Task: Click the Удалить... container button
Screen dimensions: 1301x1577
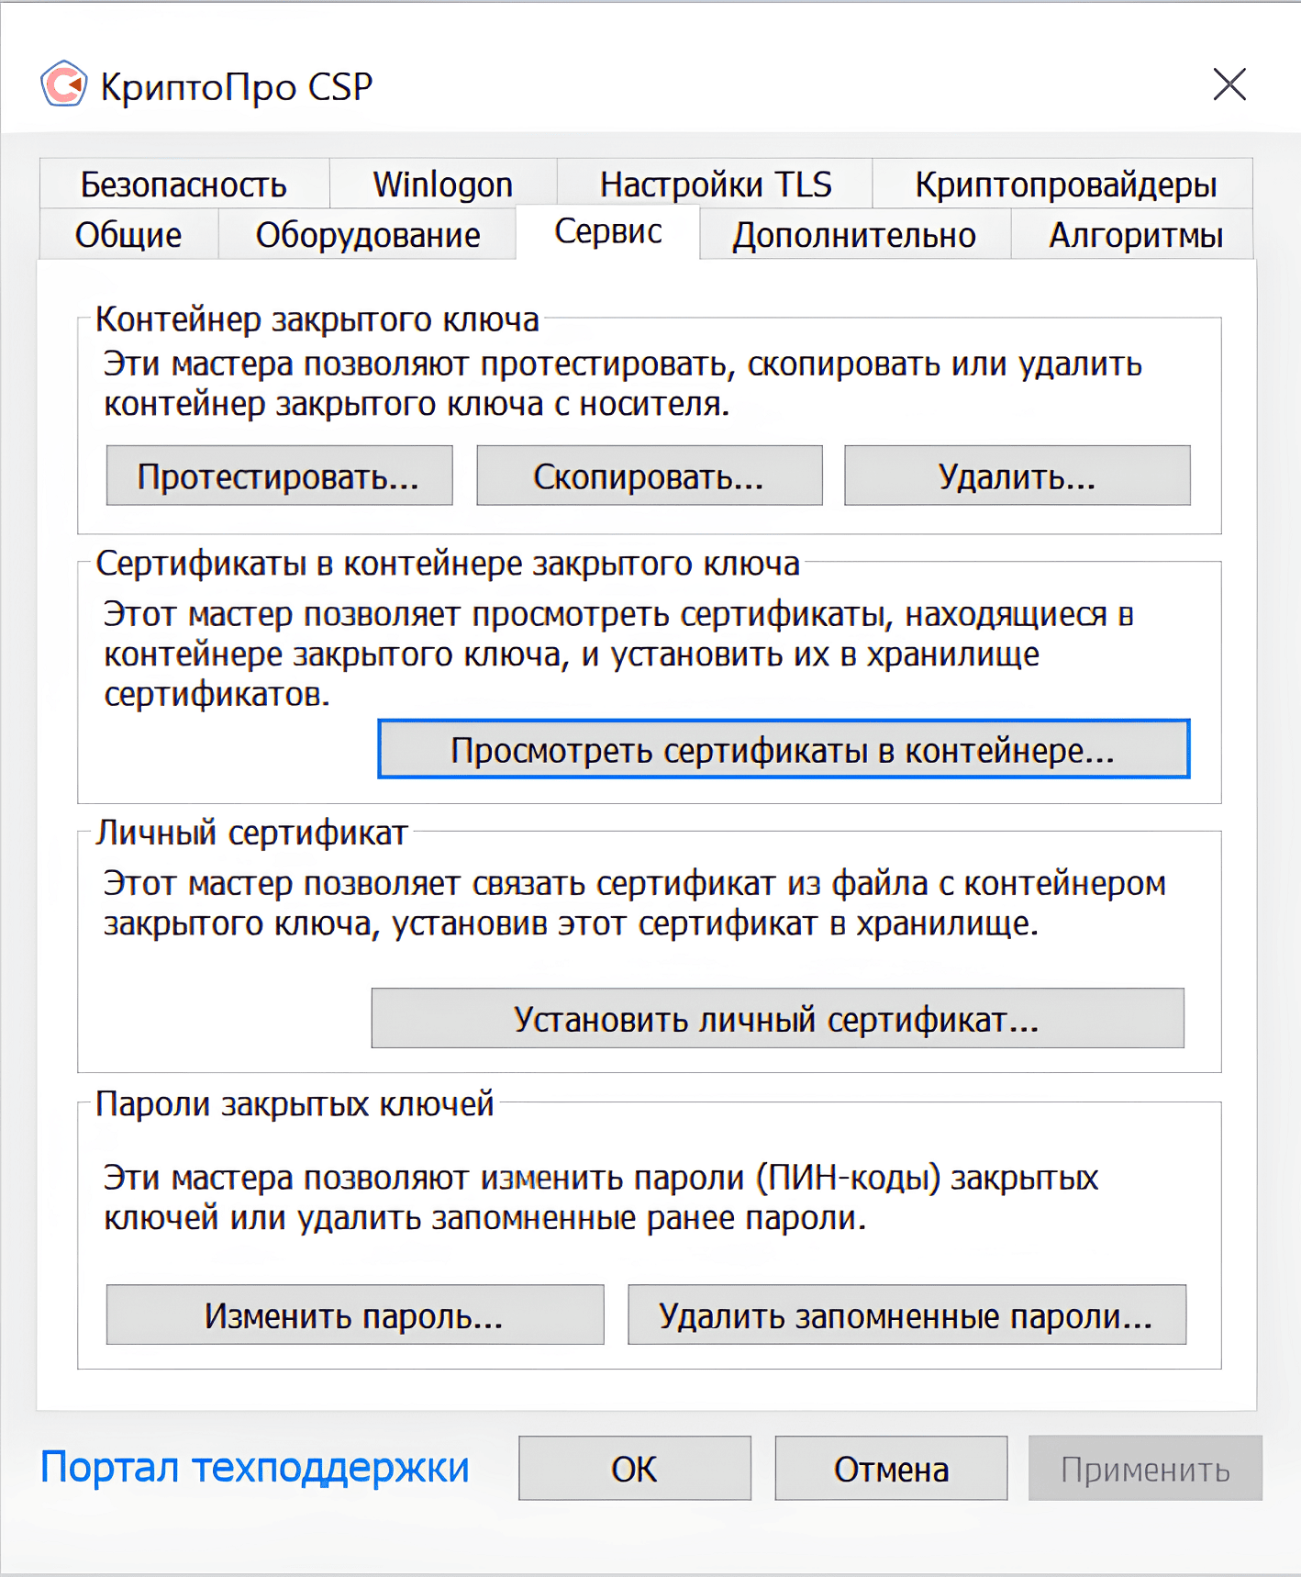Action: 1017,475
